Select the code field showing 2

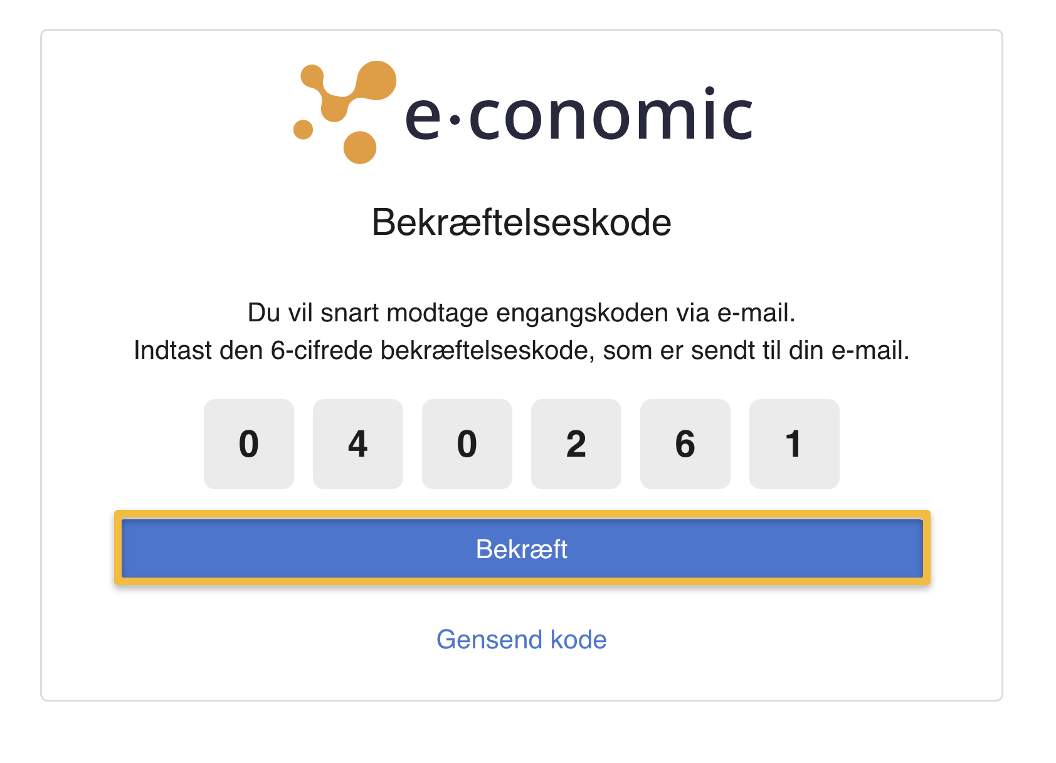pyautogui.click(x=576, y=444)
